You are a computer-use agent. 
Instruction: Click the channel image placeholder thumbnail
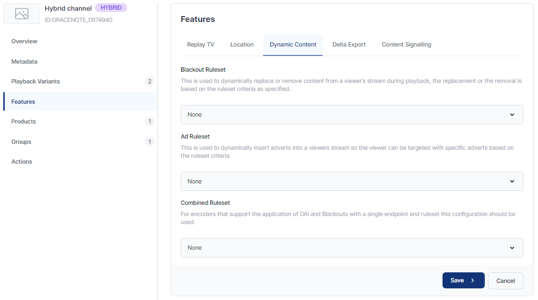(x=21, y=14)
